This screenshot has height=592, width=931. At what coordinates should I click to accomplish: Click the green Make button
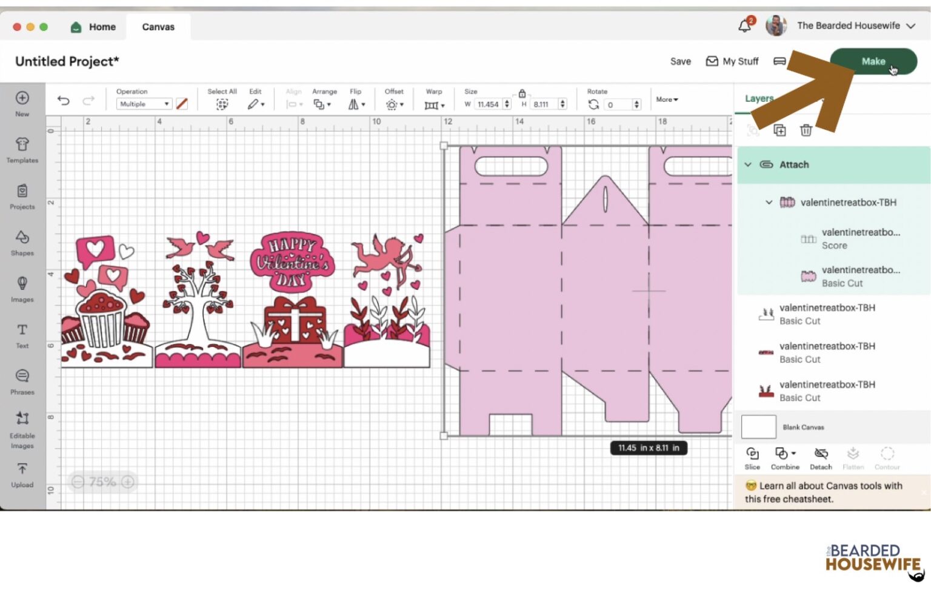pyautogui.click(x=873, y=61)
